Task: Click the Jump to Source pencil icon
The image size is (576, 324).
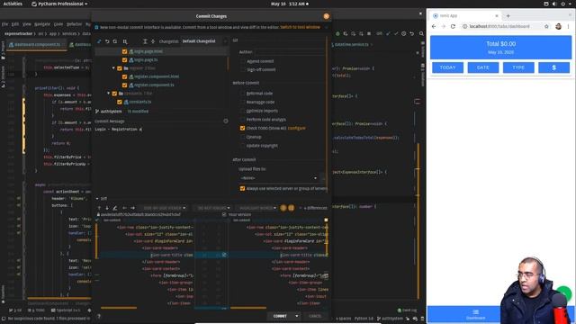Action: pyautogui.click(x=115, y=208)
